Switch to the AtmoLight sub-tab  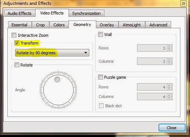point(131,25)
